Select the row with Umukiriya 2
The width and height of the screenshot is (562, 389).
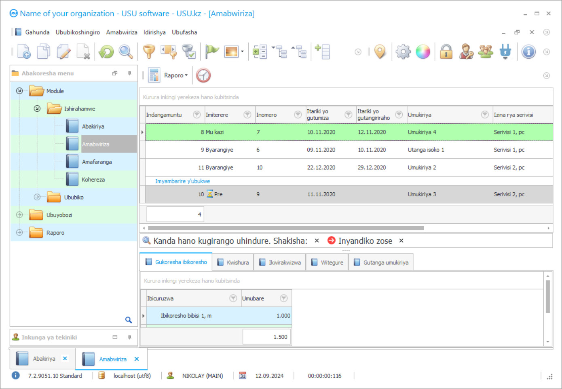coord(349,168)
